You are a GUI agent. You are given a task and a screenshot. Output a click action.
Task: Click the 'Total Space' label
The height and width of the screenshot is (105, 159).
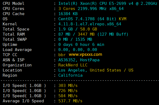[16, 29]
